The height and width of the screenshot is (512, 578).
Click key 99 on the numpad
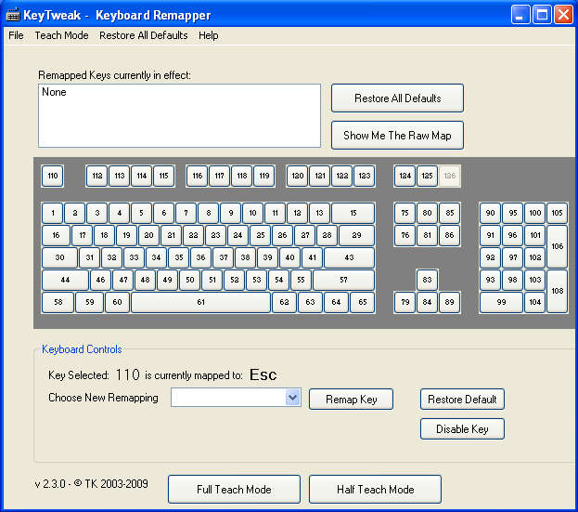[501, 302]
